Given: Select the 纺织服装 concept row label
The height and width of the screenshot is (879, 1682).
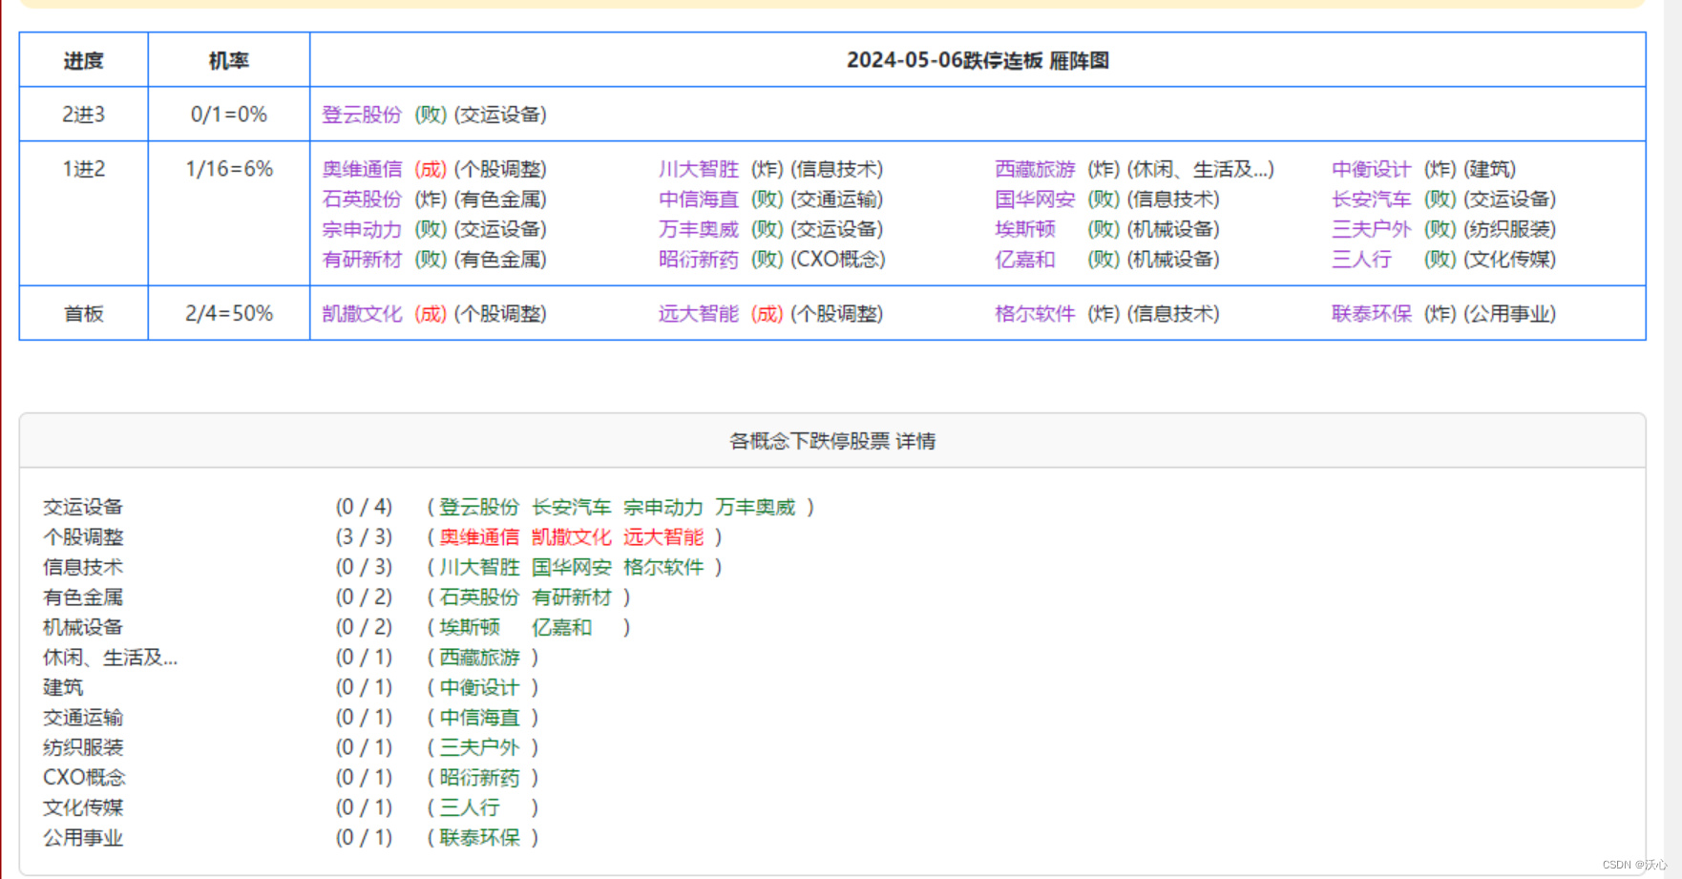Looking at the screenshot, I should (x=83, y=747).
